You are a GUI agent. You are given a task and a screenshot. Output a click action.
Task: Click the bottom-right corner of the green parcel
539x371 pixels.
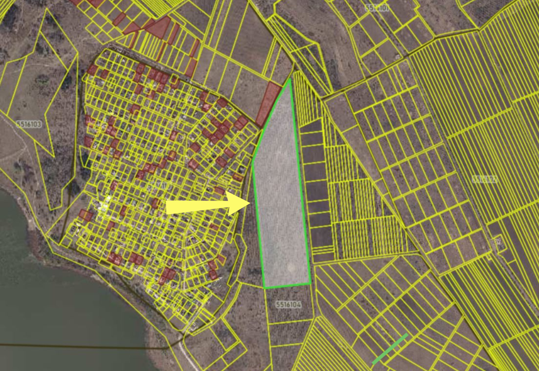coord(310,283)
